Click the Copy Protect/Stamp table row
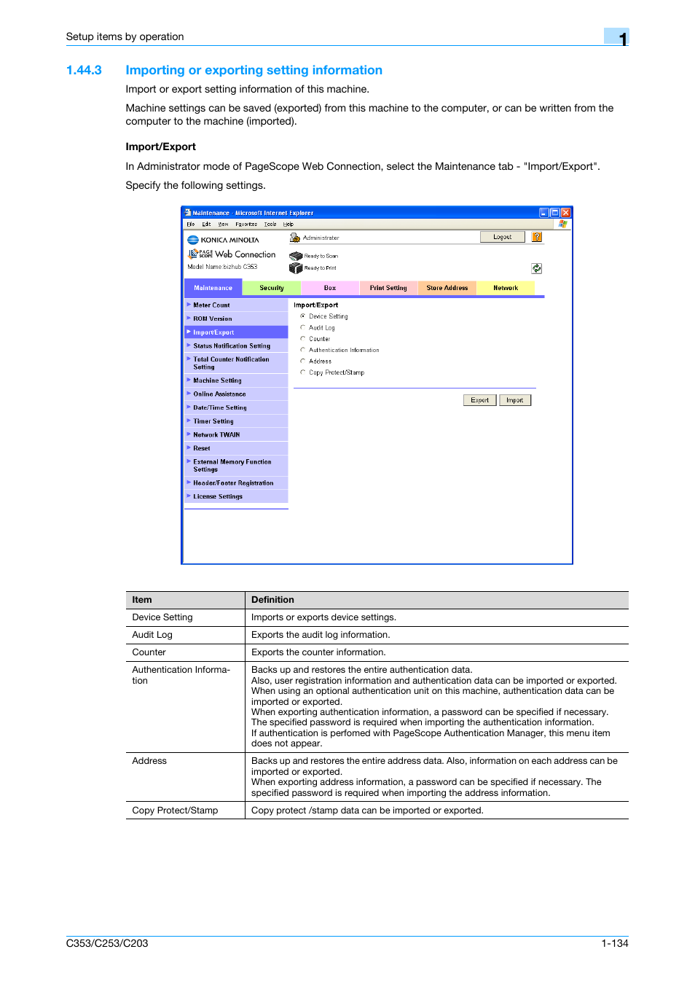The height and width of the screenshot is (984, 695). pos(377,811)
